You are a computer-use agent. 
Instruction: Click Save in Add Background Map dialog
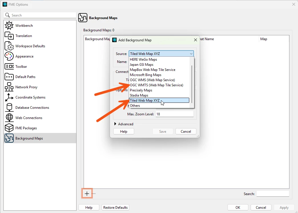[x=163, y=132]
